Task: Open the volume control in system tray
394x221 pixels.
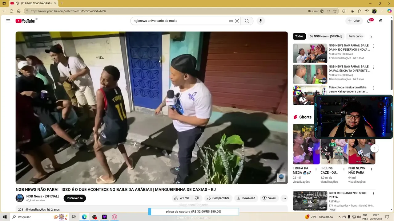Action: 359,217
